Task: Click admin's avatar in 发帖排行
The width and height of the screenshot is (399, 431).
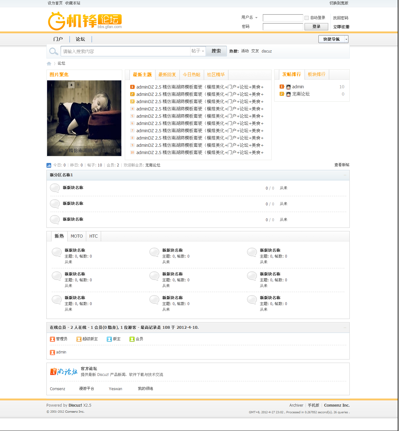Action: click(288, 87)
